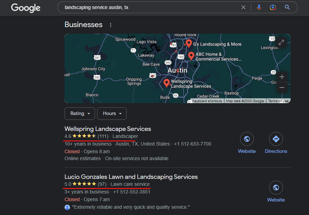Viewport: 309px width, 215px height.
Task: Click phone number +1 512-653-7700
Action: [x=192, y=144]
